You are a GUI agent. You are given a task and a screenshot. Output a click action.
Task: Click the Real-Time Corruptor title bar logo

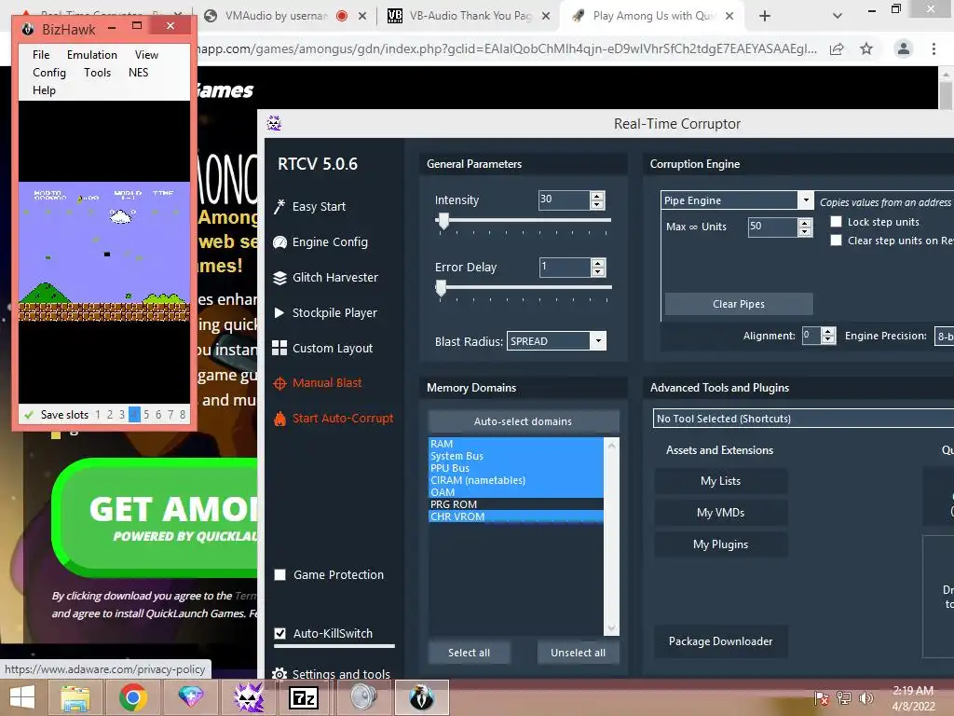pyautogui.click(x=274, y=124)
